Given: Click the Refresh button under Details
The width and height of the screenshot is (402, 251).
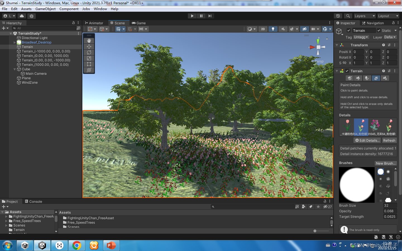Looking at the screenshot, I should point(389,140).
